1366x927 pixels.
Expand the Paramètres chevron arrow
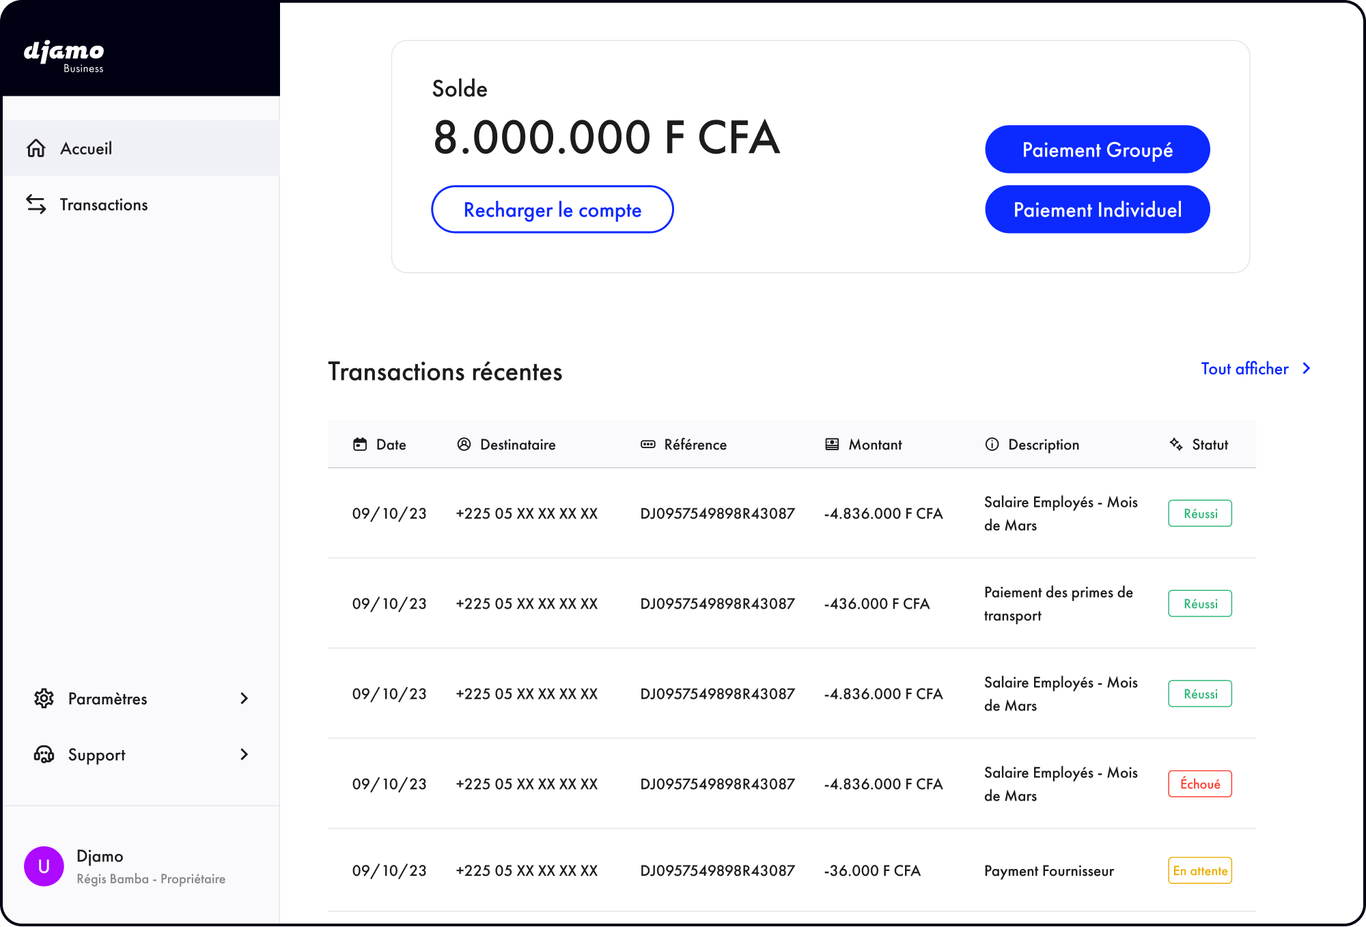coord(244,698)
